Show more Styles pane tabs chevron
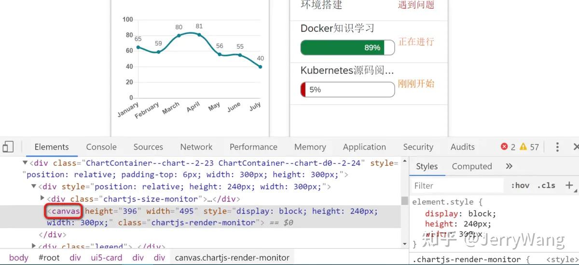The image size is (579, 265). point(509,166)
